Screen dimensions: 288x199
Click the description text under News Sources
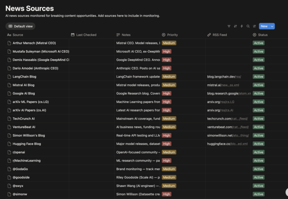click(83, 16)
